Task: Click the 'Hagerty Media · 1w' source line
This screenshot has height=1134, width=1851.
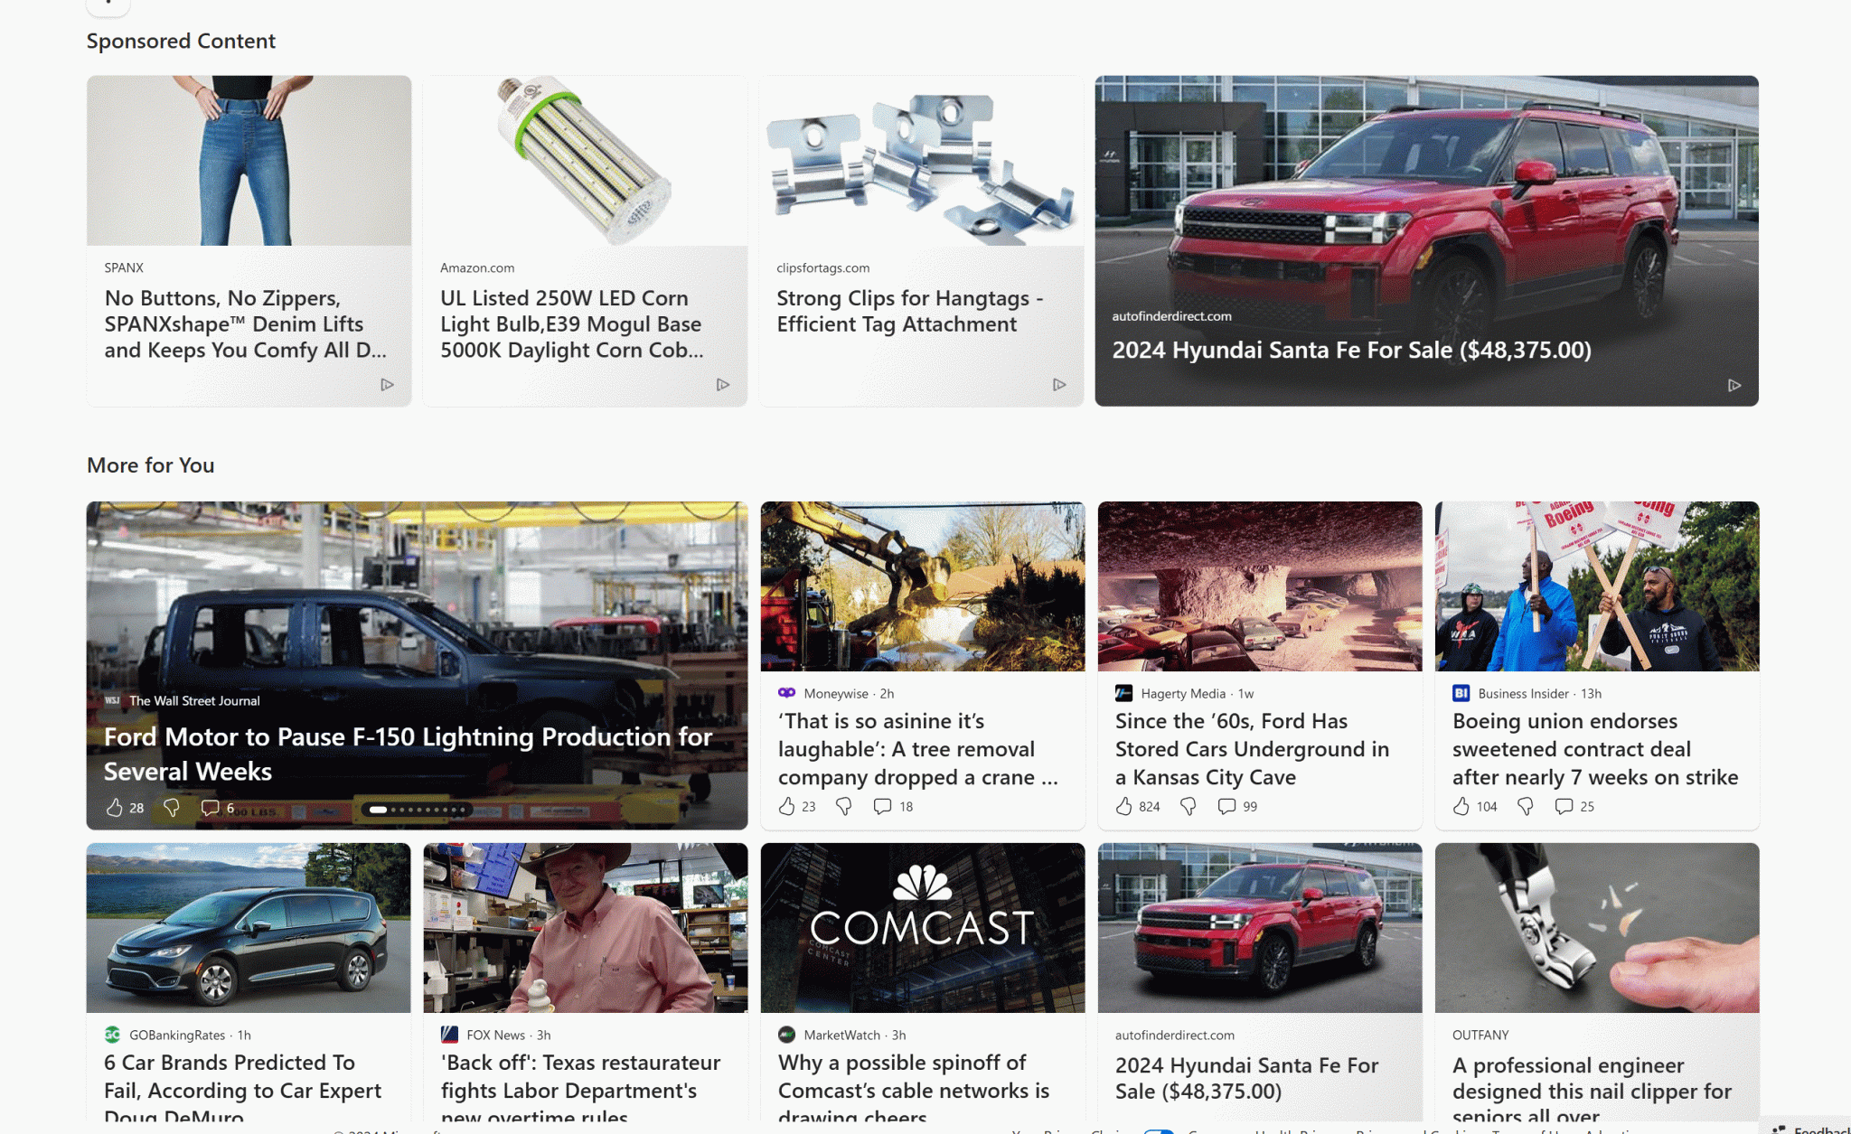Action: tap(1197, 693)
